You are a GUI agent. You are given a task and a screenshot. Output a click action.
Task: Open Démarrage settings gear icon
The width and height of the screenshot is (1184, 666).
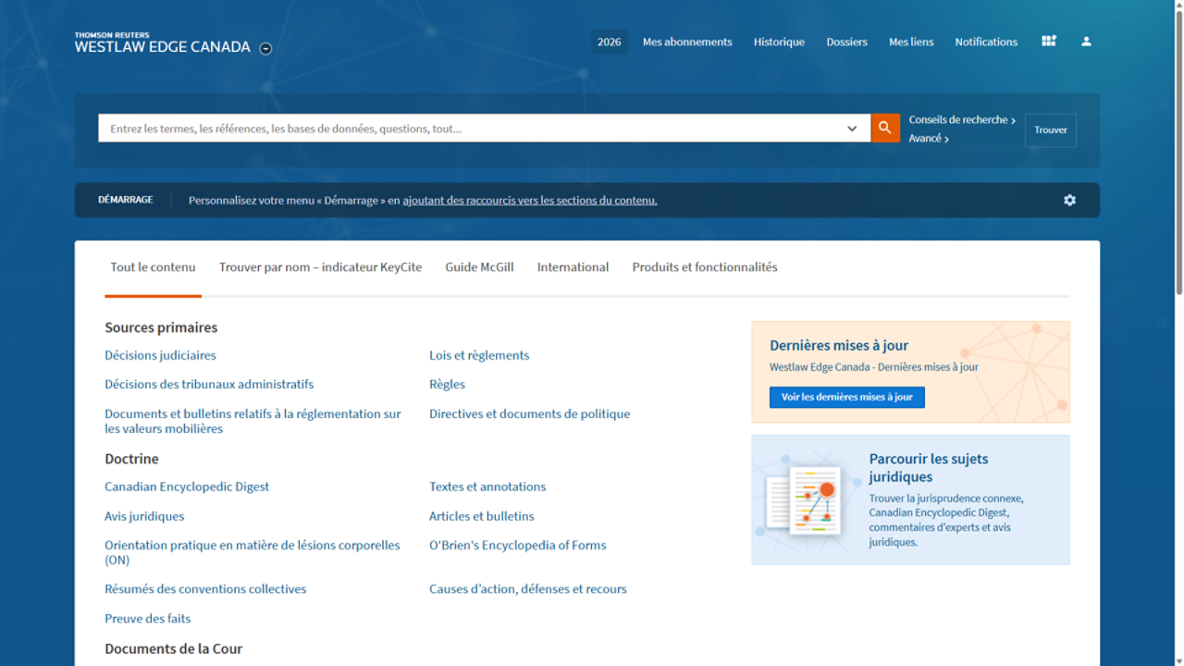1069,200
